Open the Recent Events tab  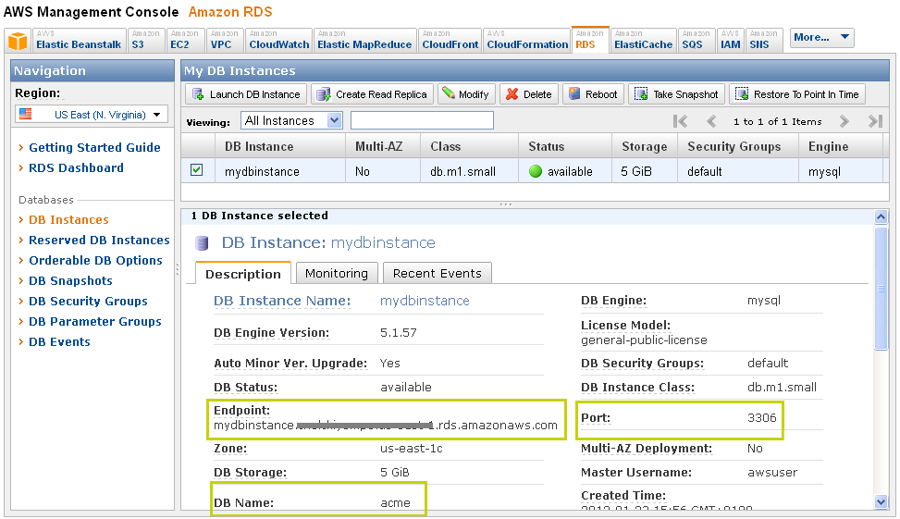click(x=438, y=273)
